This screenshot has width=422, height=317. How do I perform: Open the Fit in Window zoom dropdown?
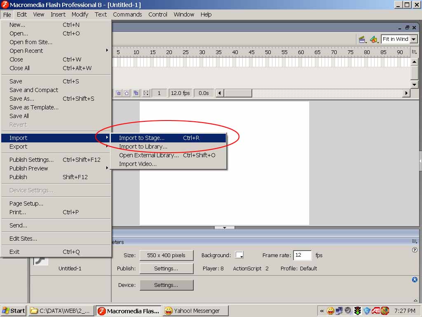(414, 39)
